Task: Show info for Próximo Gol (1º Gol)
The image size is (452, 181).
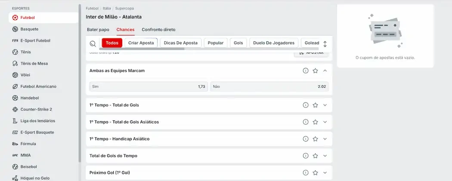Action: coord(306,173)
